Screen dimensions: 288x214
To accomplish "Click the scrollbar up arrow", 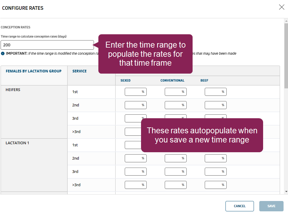I will point(286,21).
